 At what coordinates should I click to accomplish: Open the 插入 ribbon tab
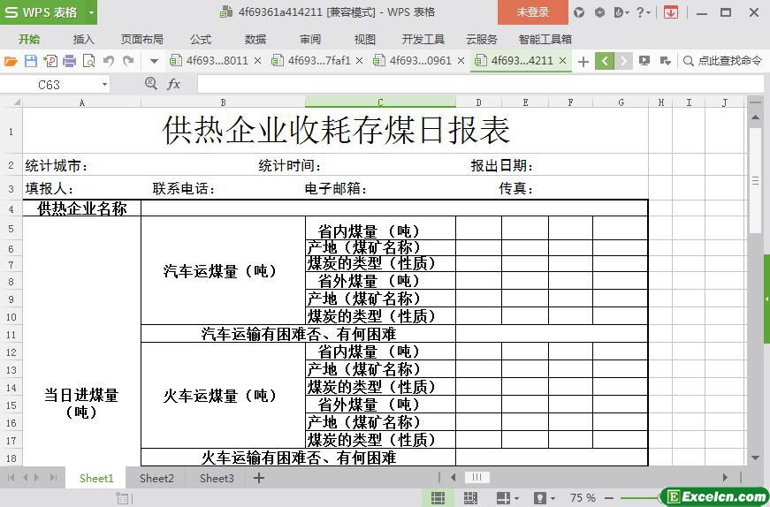[83, 39]
